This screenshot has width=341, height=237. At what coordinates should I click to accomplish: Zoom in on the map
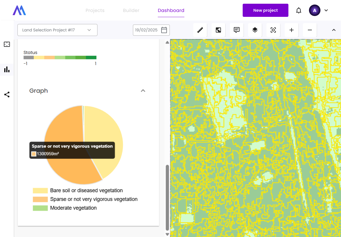coord(292,30)
